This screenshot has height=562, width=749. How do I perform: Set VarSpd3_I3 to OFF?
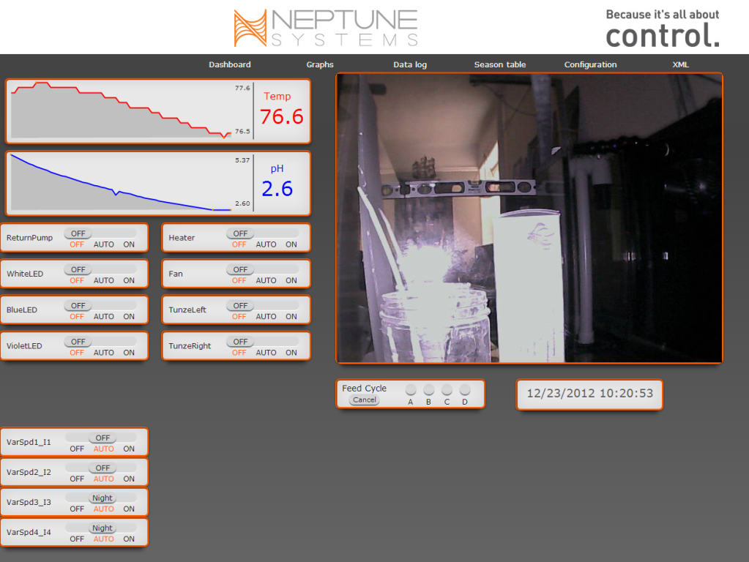click(77, 509)
